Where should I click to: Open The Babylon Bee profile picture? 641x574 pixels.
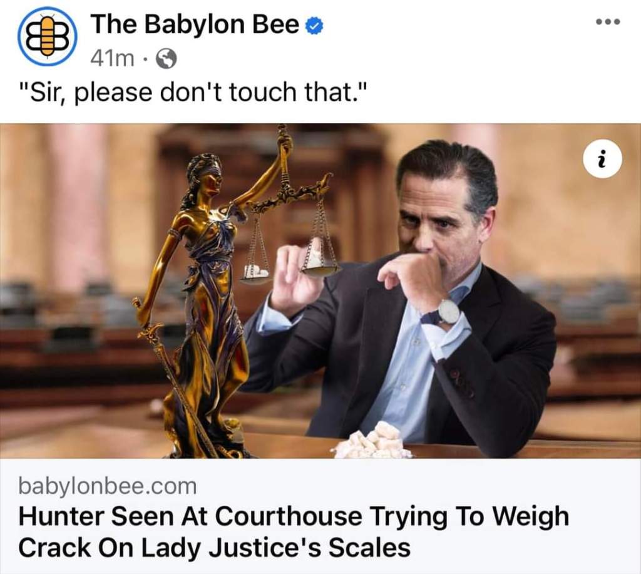pos(47,36)
